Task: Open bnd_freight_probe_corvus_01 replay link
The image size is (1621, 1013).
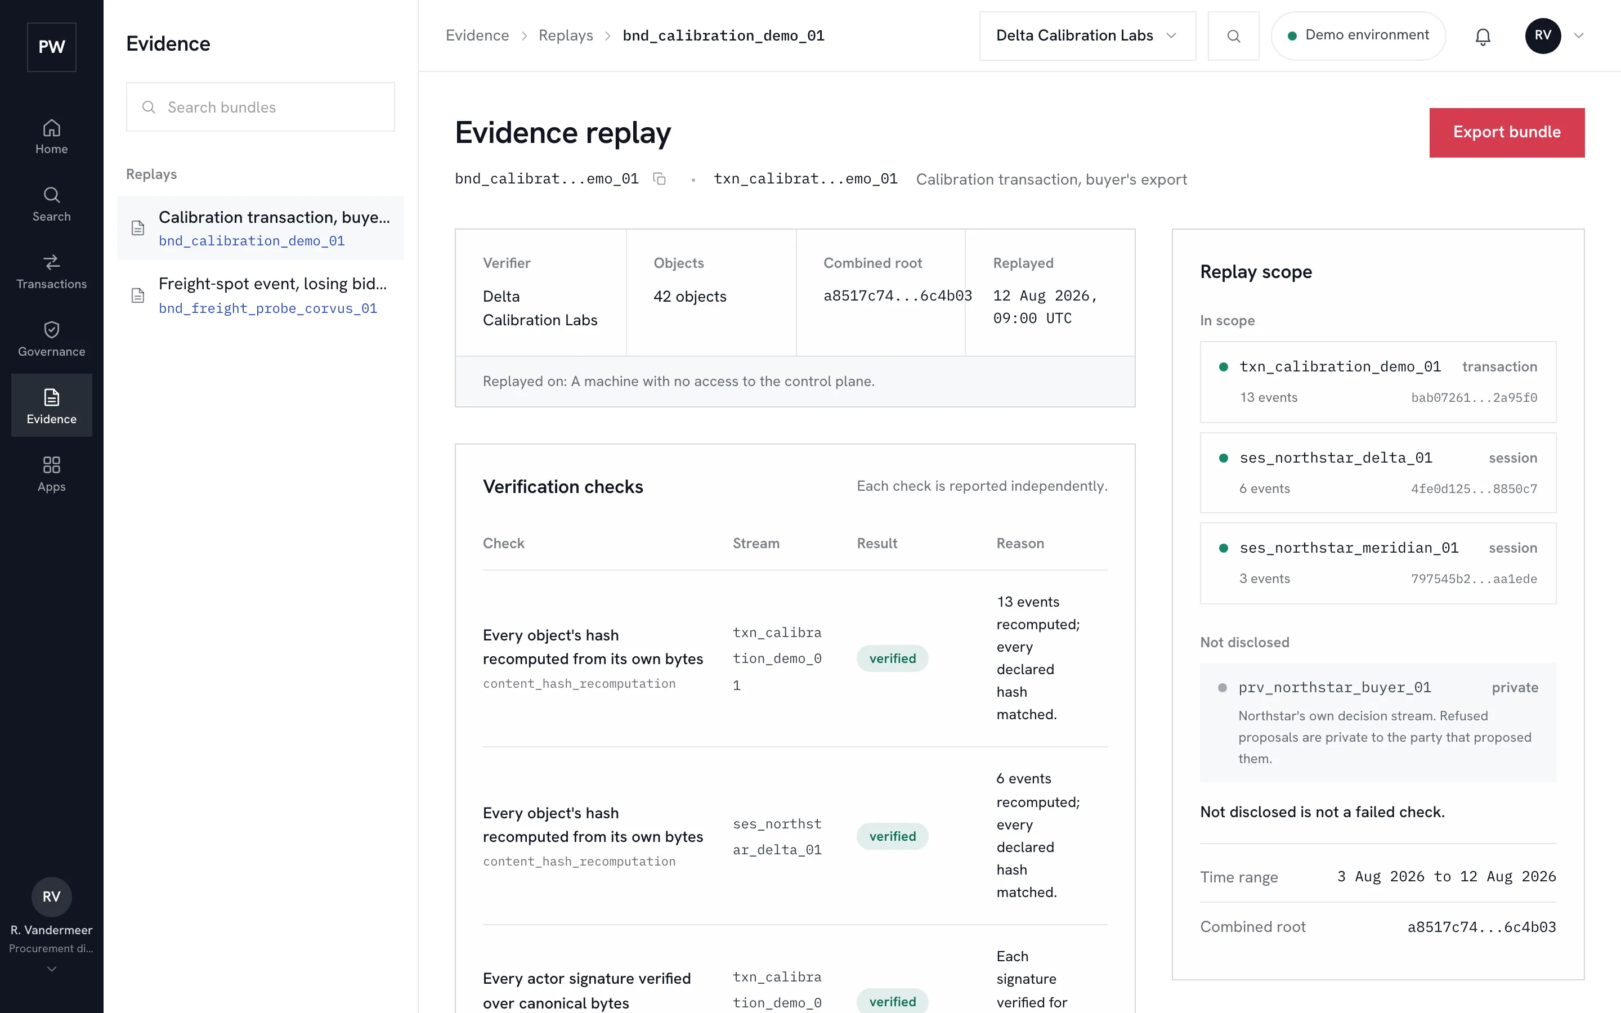Action: [x=268, y=308]
